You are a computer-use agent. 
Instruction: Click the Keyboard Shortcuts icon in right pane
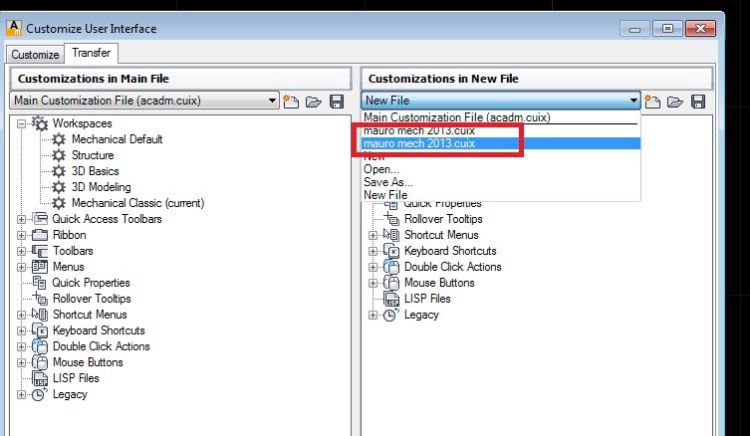[391, 251]
